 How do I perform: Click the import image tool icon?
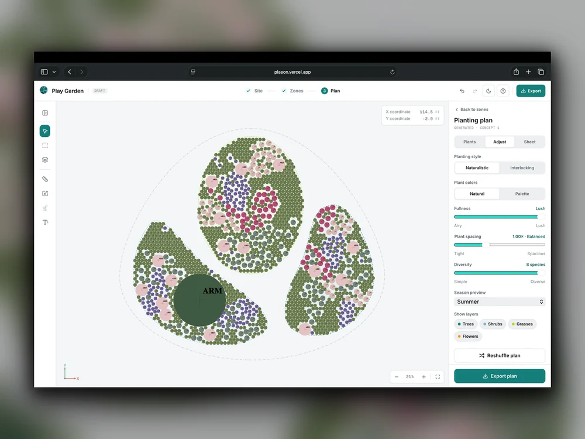[x=45, y=193]
